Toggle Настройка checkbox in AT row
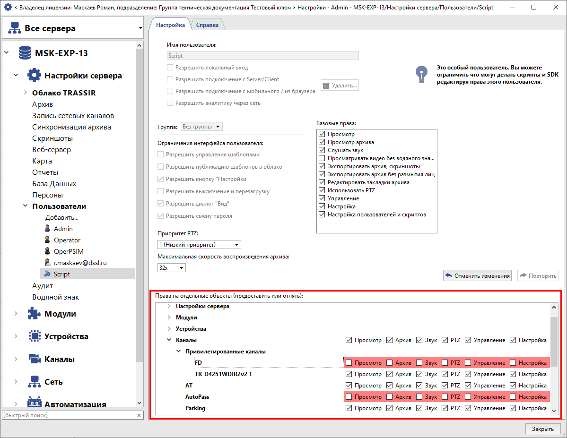The height and width of the screenshot is (438, 567). [513, 385]
